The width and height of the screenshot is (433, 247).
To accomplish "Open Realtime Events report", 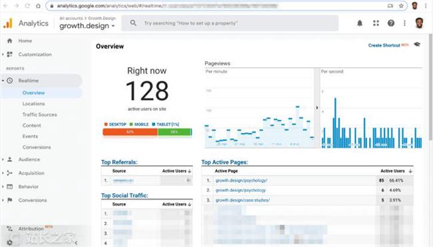I will (x=30, y=136).
